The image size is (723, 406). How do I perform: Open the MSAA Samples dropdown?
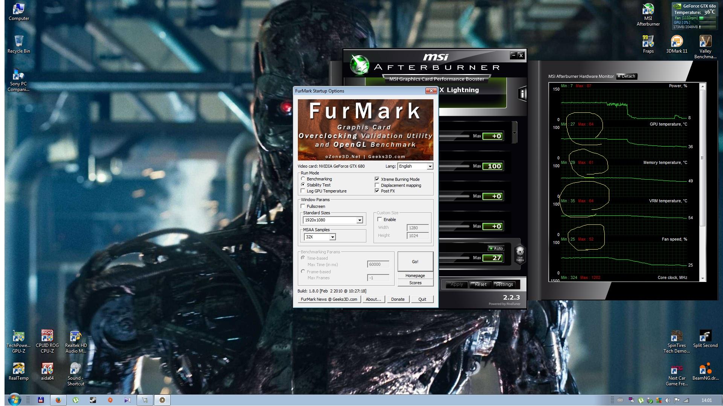pyautogui.click(x=332, y=237)
